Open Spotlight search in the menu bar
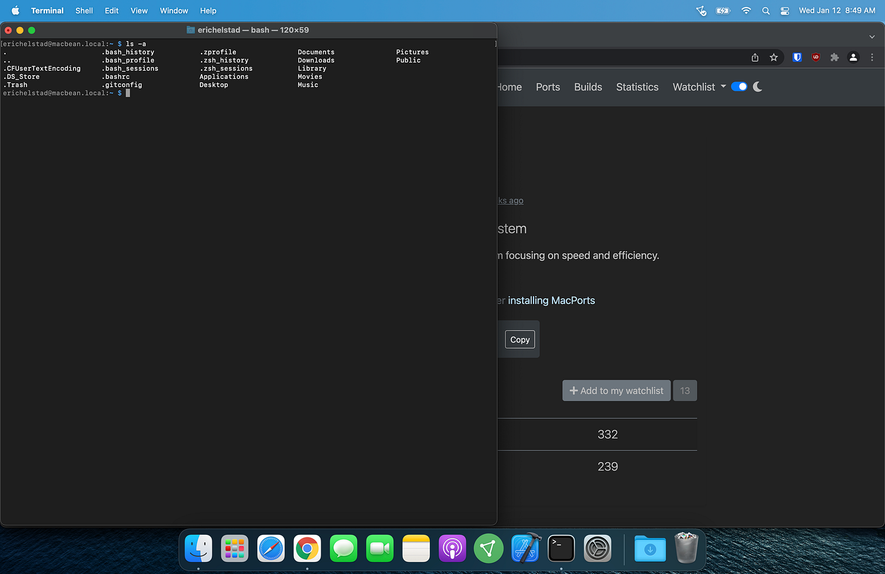This screenshot has width=885, height=574. coord(766,11)
